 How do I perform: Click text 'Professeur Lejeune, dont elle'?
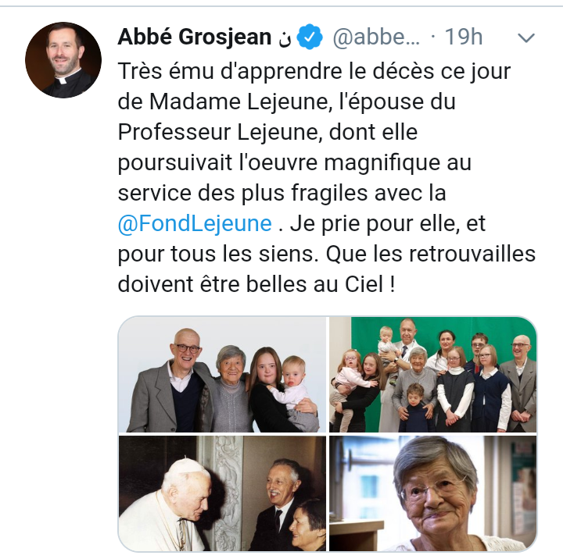coord(267,132)
